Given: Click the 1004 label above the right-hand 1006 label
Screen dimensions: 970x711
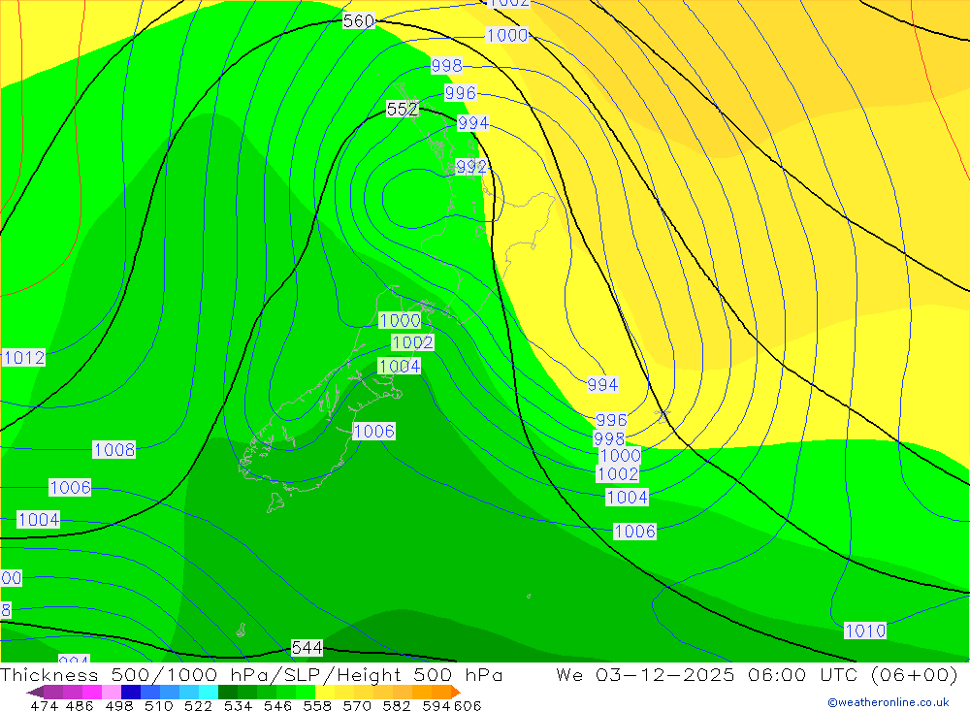Looking at the screenshot, I should pyautogui.click(x=628, y=497).
